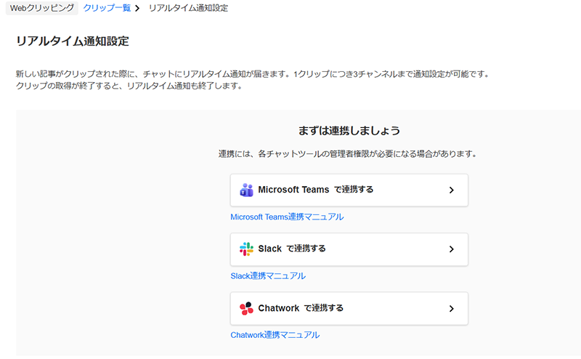Open the chevron on the Slack row
The height and width of the screenshot is (359, 581).
pyautogui.click(x=451, y=249)
